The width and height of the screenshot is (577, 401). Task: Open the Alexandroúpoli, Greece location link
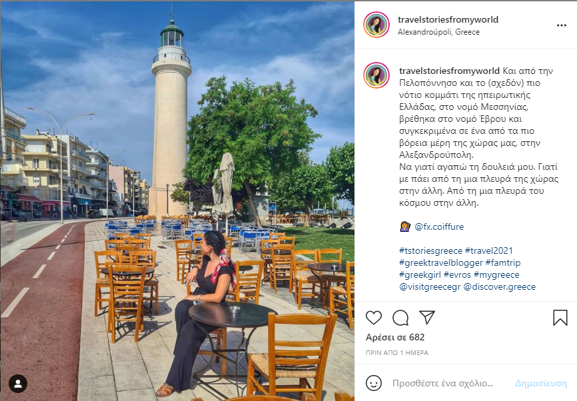pos(438,32)
